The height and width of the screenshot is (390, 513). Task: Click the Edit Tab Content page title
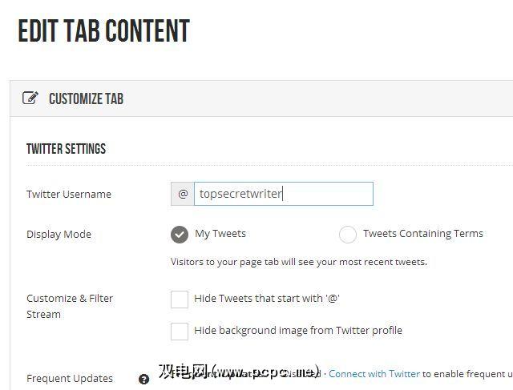coord(103,31)
